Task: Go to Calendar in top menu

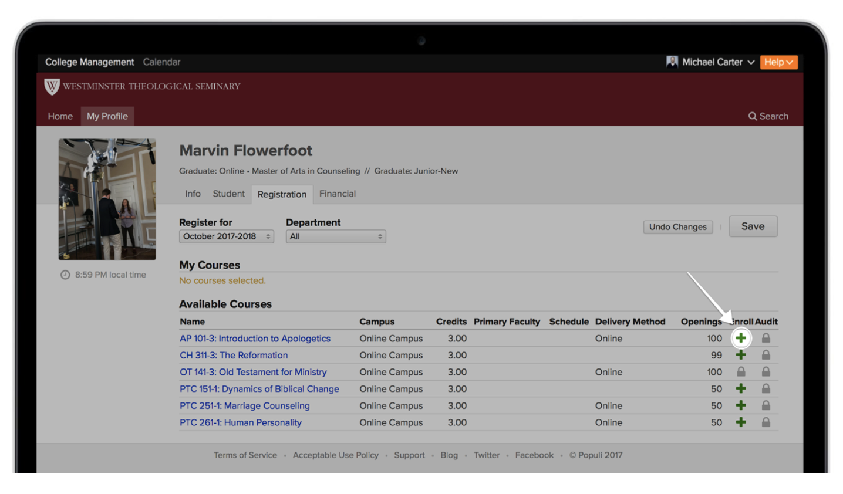Action: (x=161, y=62)
